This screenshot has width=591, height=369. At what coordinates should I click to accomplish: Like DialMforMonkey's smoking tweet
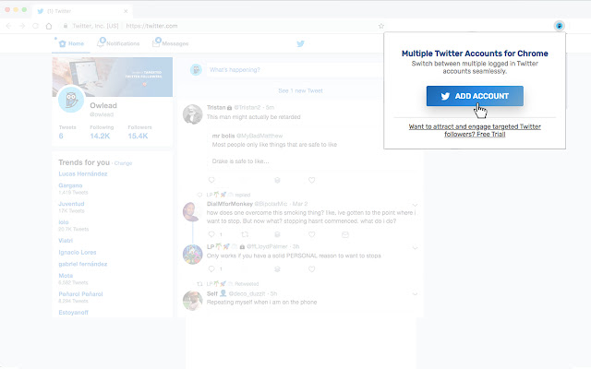click(x=312, y=234)
